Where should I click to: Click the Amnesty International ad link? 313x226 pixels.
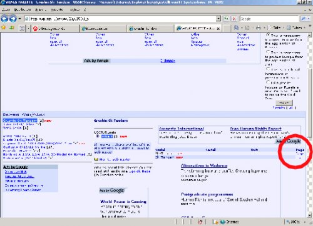(182, 129)
